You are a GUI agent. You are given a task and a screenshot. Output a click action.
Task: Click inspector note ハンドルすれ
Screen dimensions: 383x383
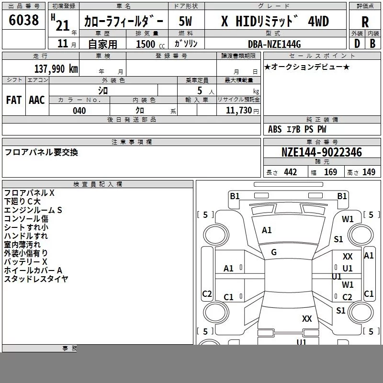[26, 236]
